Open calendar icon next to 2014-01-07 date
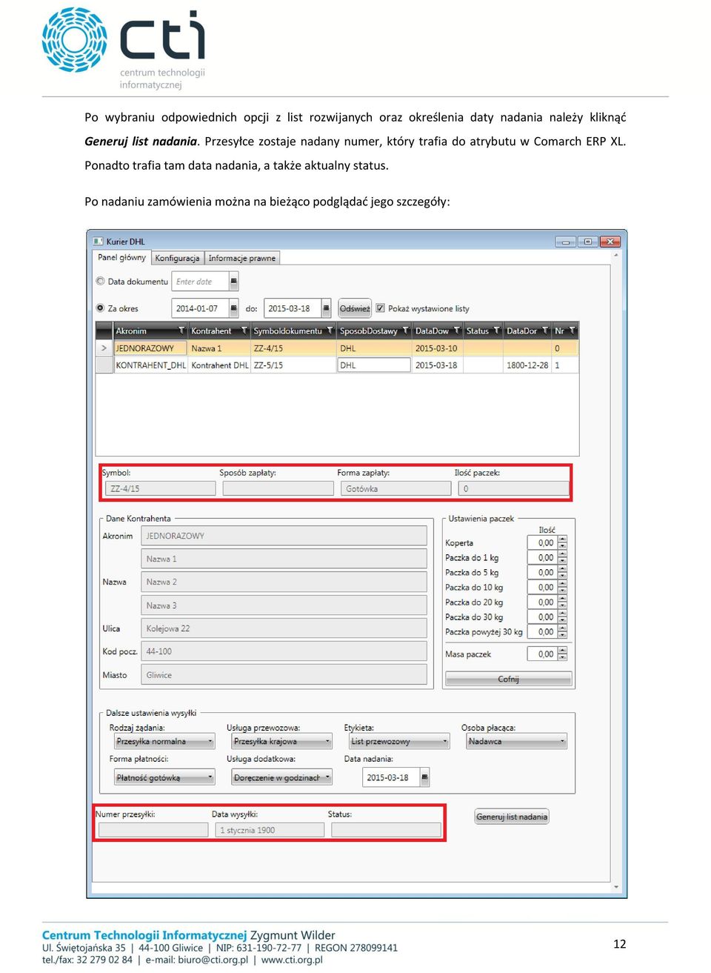This screenshot has width=711, height=973. pyautogui.click(x=234, y=308)
